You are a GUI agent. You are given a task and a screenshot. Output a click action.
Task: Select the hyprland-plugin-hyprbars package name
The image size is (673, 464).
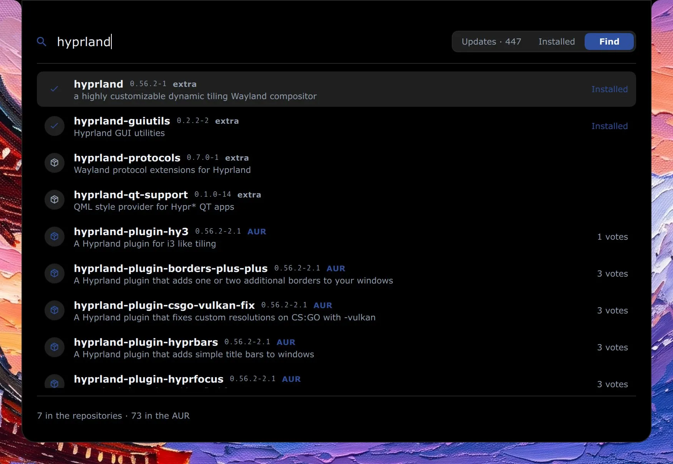pos(146,342)
